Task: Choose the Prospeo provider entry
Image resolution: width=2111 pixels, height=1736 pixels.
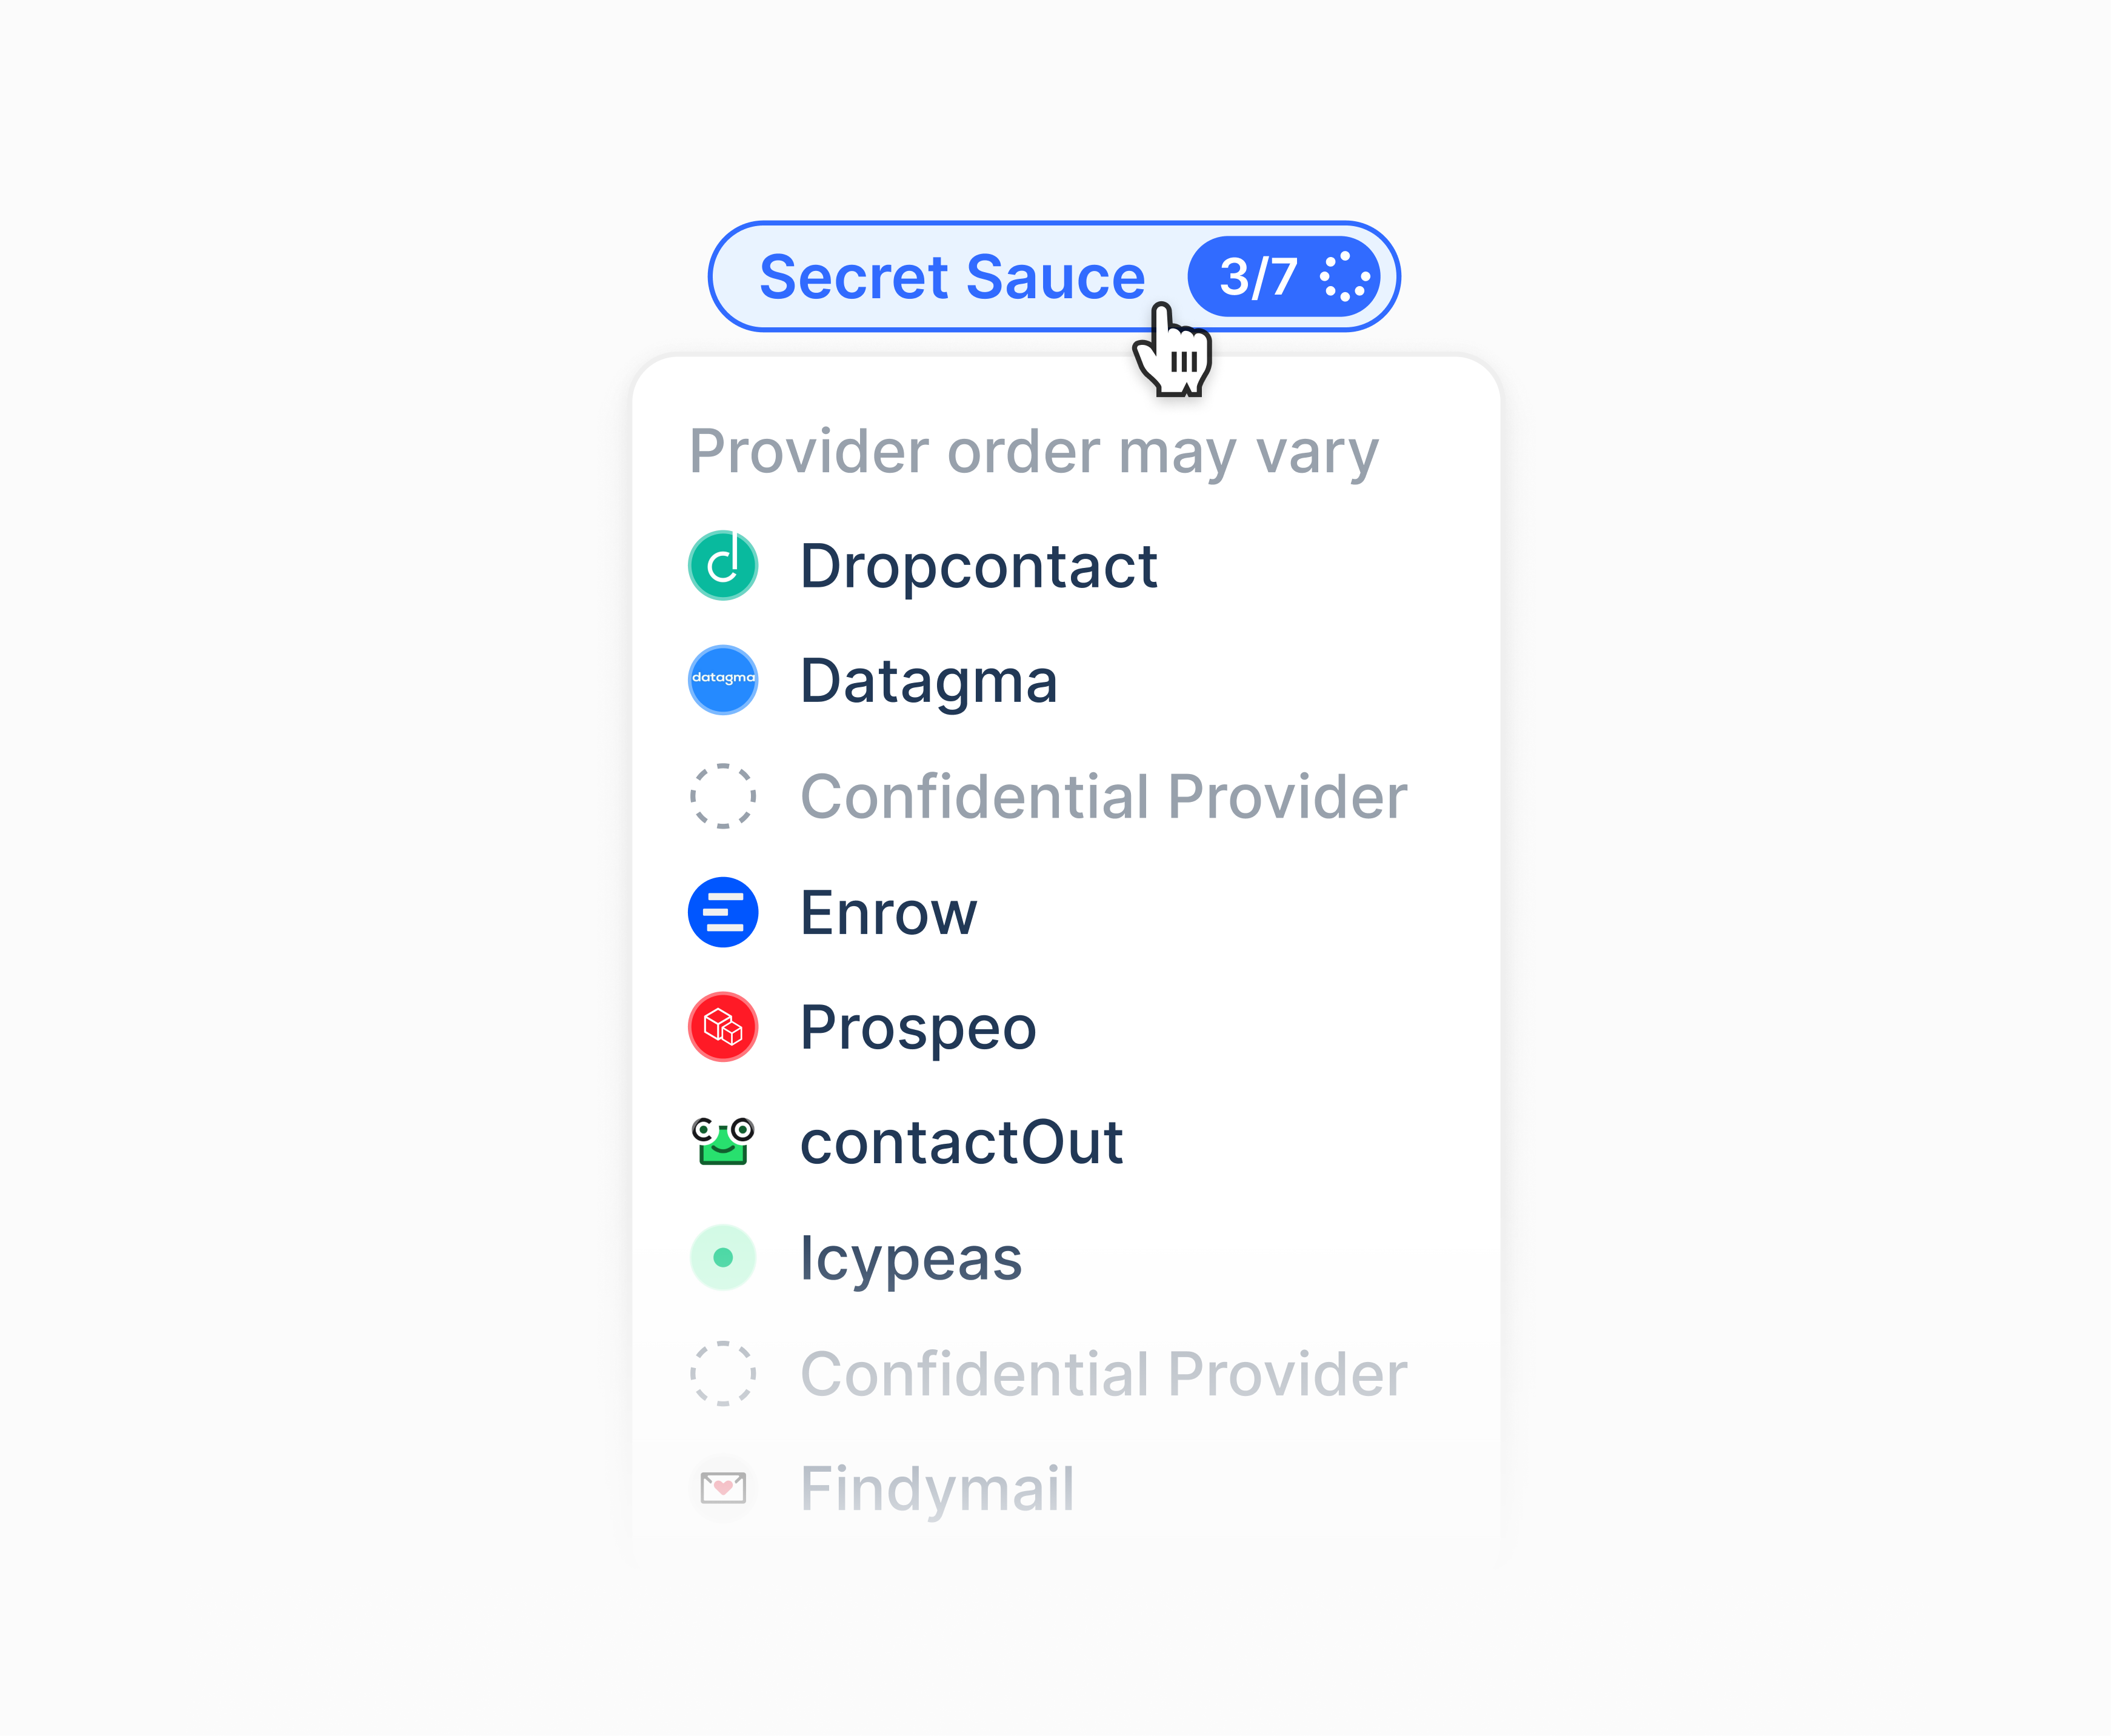Action: coord(918,1028)
